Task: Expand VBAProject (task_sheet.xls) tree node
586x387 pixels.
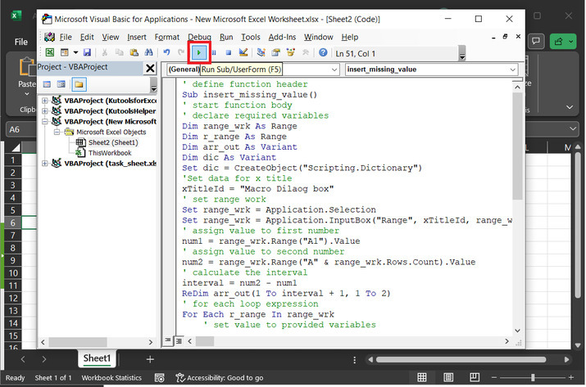Action: (45, 163)
